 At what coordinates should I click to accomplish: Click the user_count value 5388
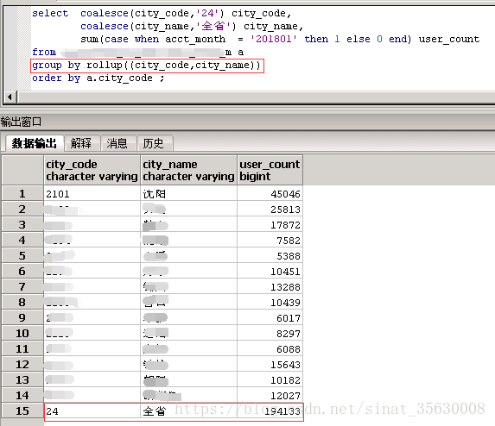[x=270, y=255]
